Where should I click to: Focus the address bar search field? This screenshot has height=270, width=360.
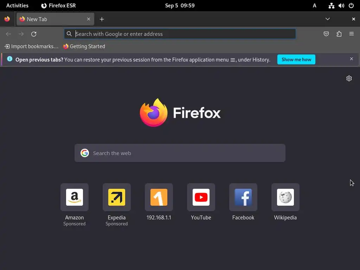tap(180, 34)
